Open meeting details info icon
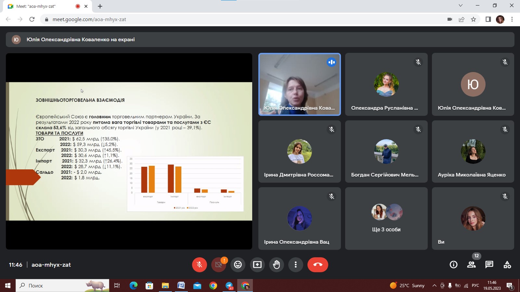This screenshot has height=292, width=520. coord(453,265)
